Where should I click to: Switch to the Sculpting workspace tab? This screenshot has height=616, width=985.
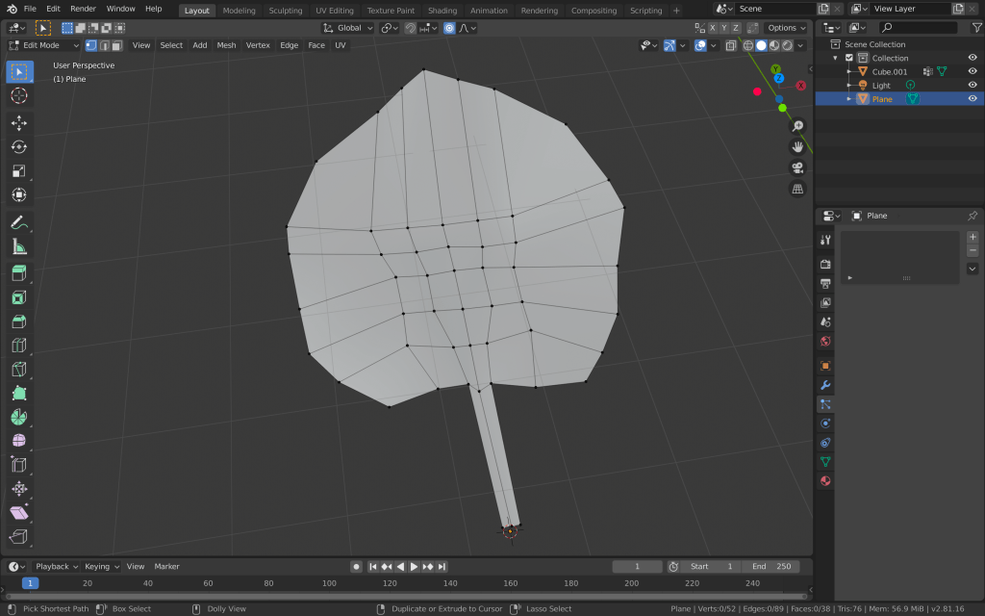point(285,11)
